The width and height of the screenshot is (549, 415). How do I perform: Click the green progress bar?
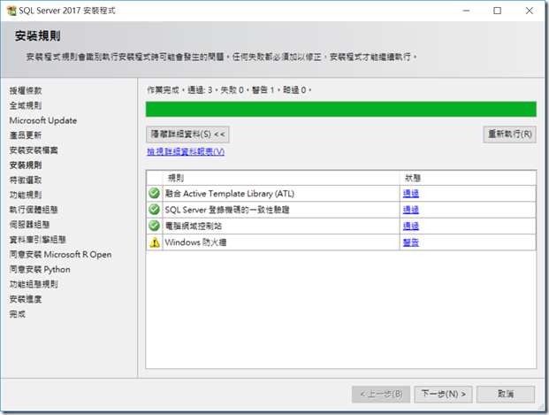point(341,109)
